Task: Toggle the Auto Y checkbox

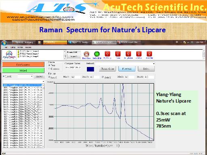Action: (x=49, y=77)
